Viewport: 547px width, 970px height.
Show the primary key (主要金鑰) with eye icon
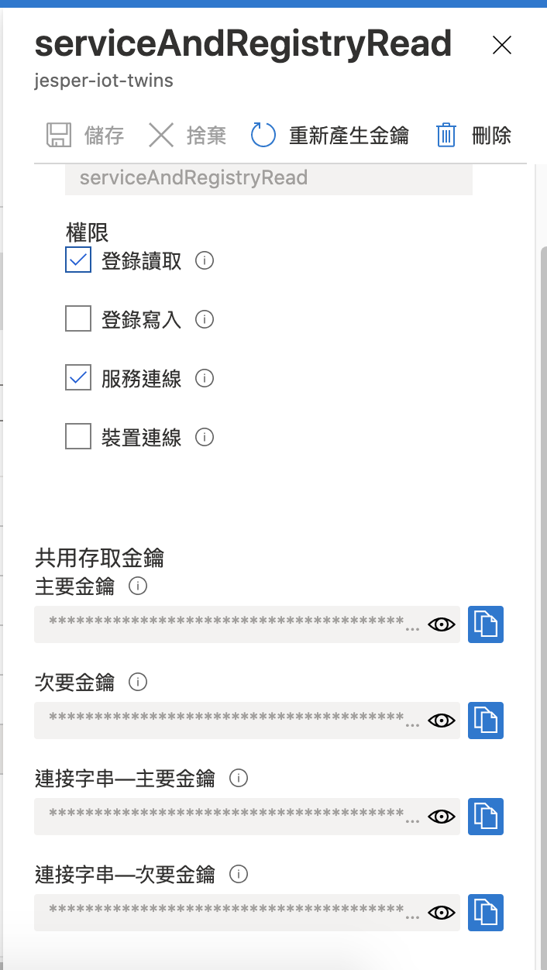(442, 624)
